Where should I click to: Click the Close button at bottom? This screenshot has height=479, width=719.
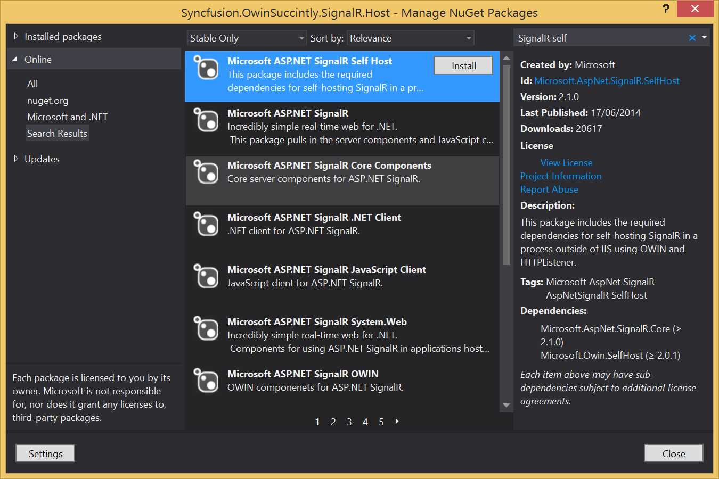click(x=674, y=453)
